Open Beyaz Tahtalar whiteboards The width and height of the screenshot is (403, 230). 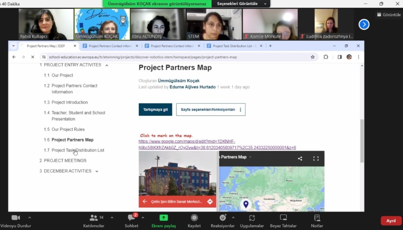click(x=283, y=218)
